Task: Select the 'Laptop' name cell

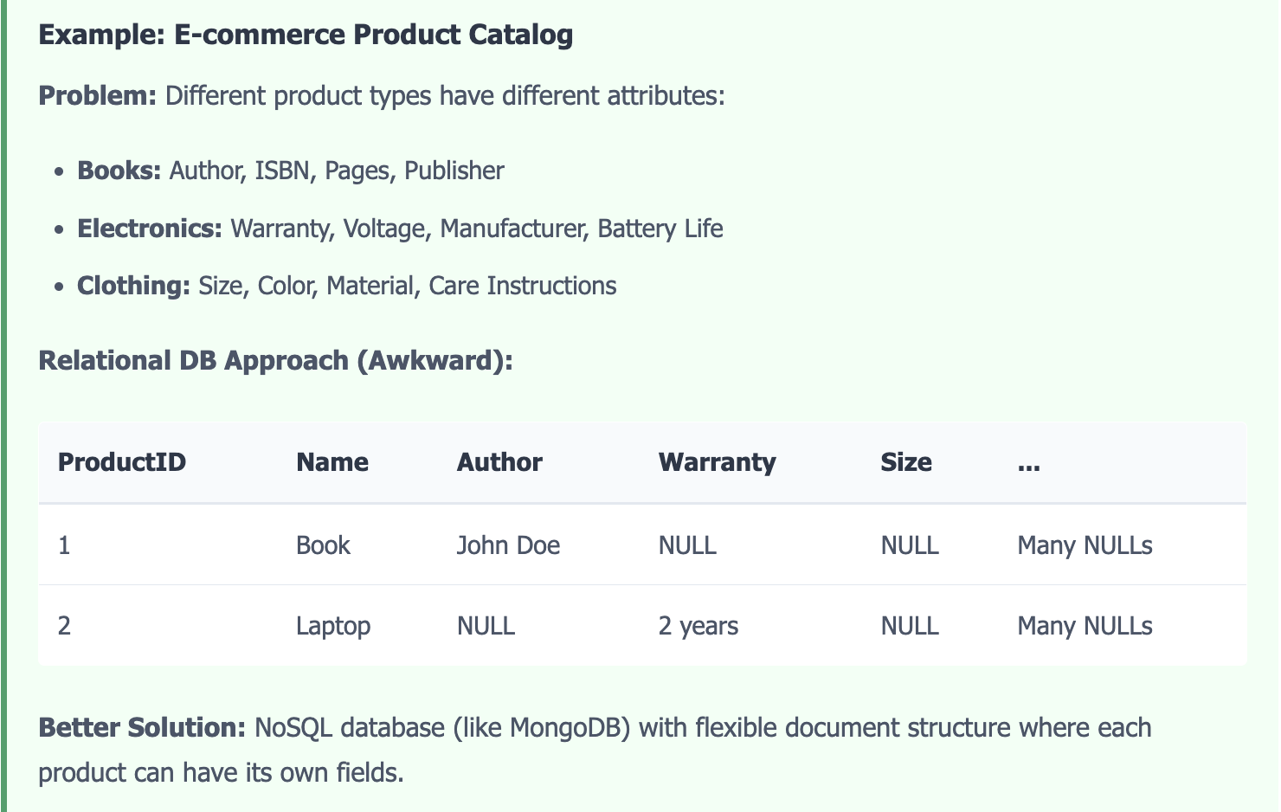Action: 333,626
